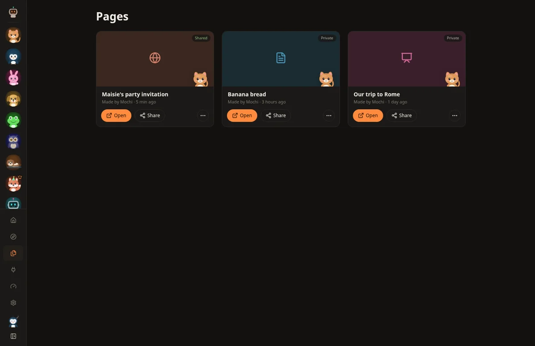Screen dimensions: 535x346
Task: Open Maisie's party invitation page
Action: coord(116,115)
